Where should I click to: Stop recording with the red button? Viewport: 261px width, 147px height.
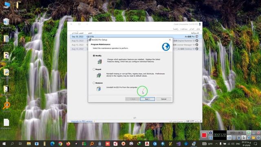click(204, 135)
